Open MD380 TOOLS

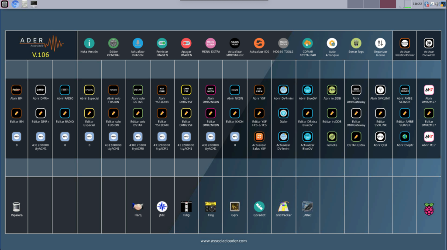283,43
